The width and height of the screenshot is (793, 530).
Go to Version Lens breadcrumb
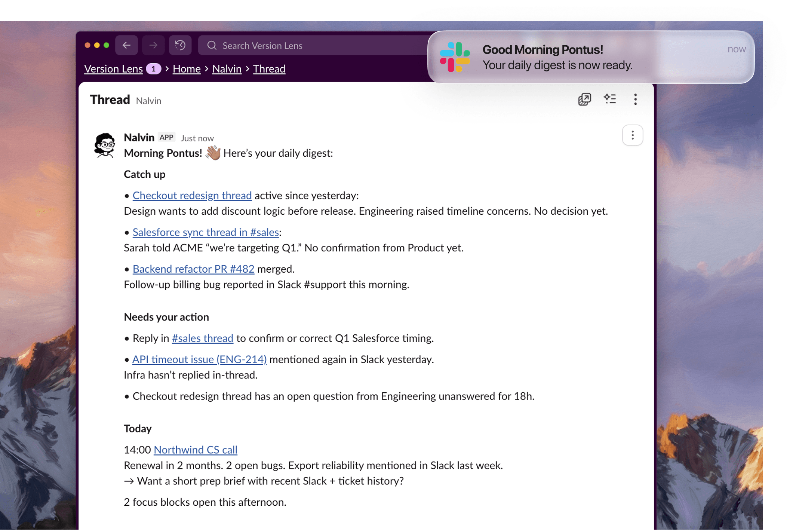[x=113, y=69]
